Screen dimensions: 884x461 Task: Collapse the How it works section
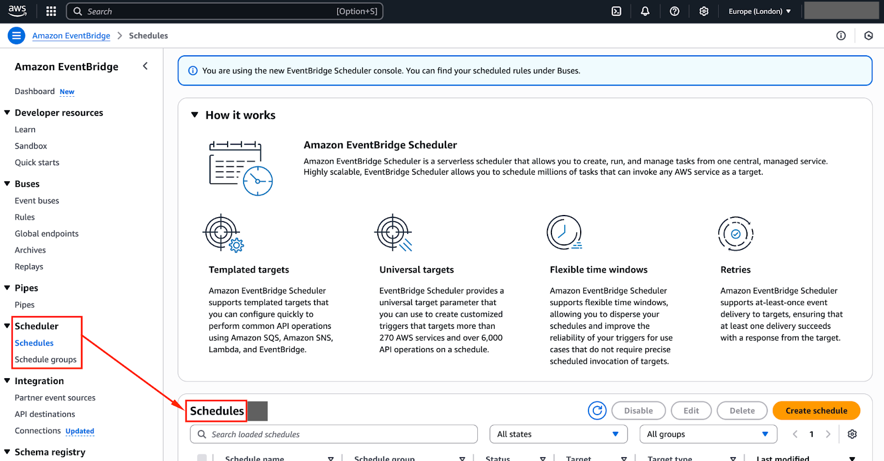coord(194,115)
